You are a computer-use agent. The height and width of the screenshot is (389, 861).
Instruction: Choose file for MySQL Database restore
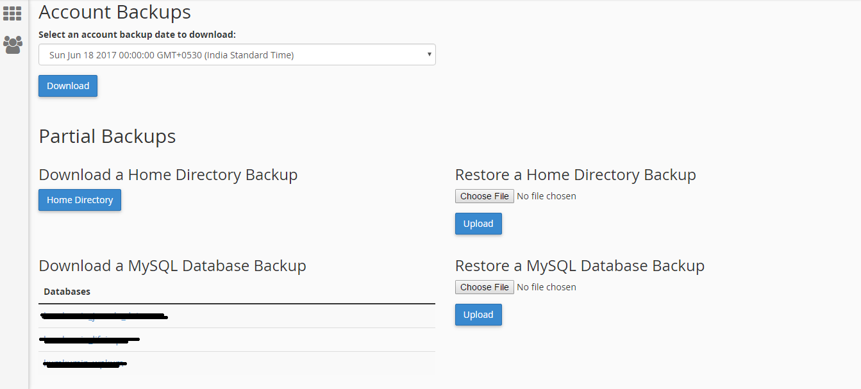pyautogui.click(x=485, y=287)
